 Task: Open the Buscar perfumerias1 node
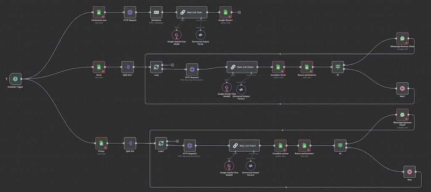[x=304, y=145]
